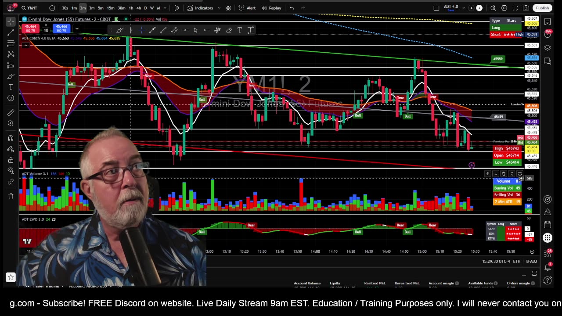Screen dimensions: 562x316
Task: Select the ruler measure tool in left sidebar
Action: 11,112
